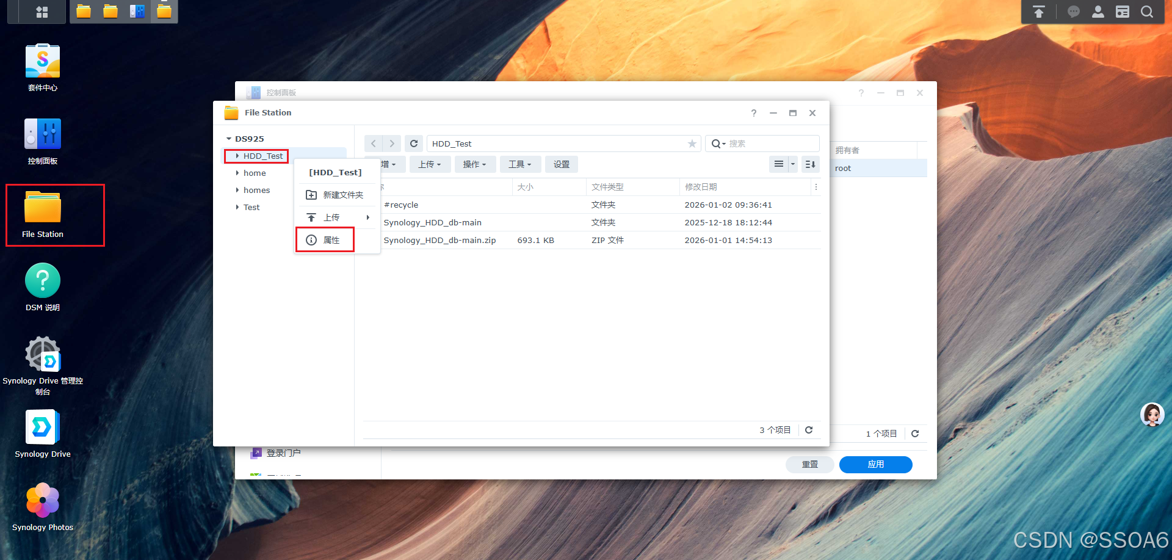Open 登录门户 in Control Panel sidebar
This screenshot has height=560, width=1172.
click(284, 453)
